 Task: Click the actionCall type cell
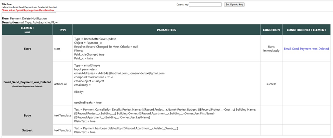pos(60,84)
